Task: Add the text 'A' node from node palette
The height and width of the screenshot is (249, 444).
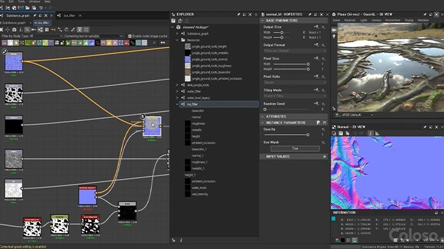Action: 115,43
